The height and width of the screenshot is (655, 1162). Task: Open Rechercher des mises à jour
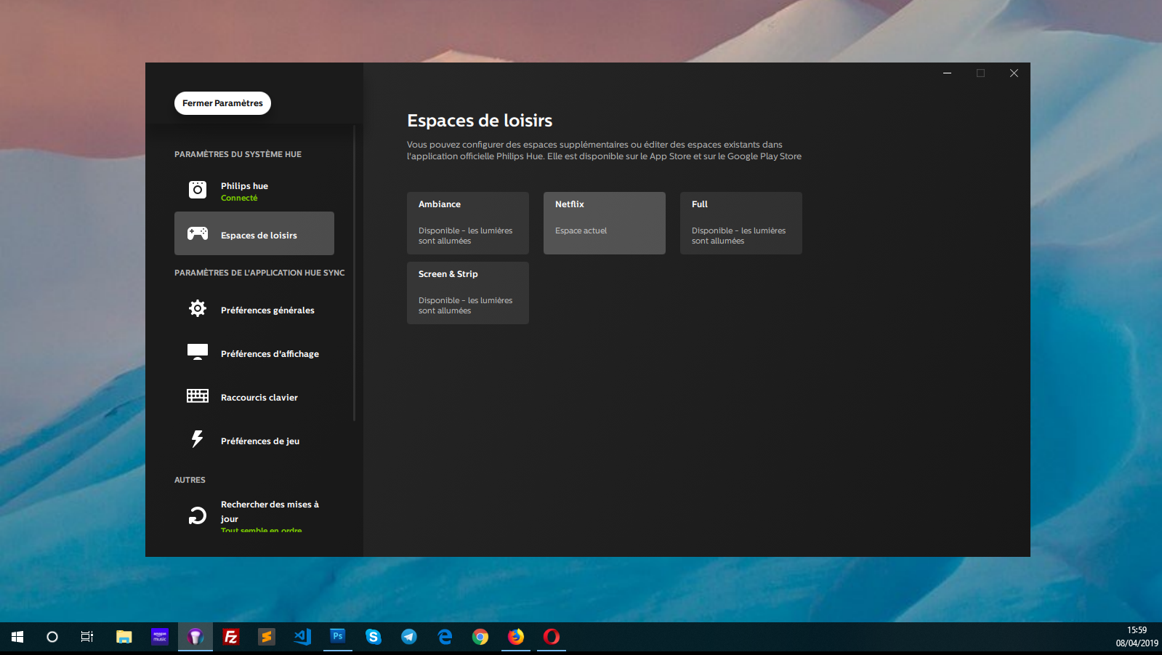[269, 511]
